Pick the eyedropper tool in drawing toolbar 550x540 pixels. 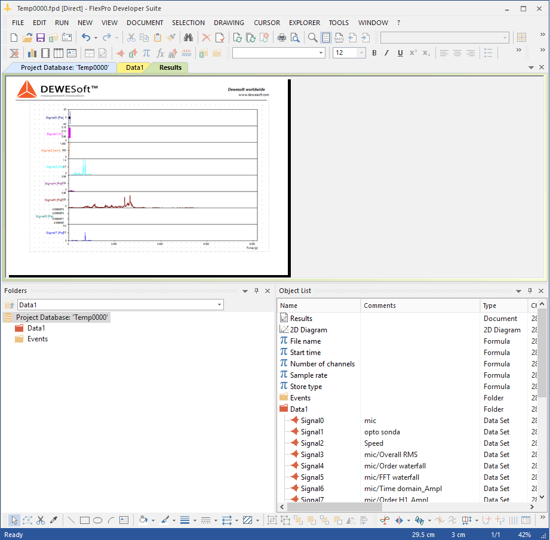pos(54,520)
